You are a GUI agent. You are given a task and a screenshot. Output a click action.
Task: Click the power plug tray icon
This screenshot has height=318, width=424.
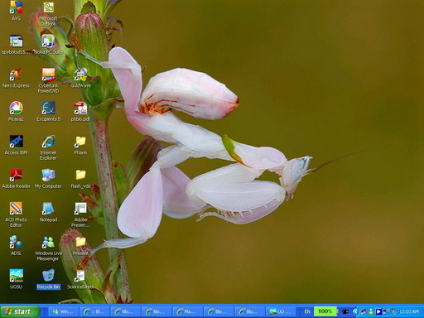point(345,311)
